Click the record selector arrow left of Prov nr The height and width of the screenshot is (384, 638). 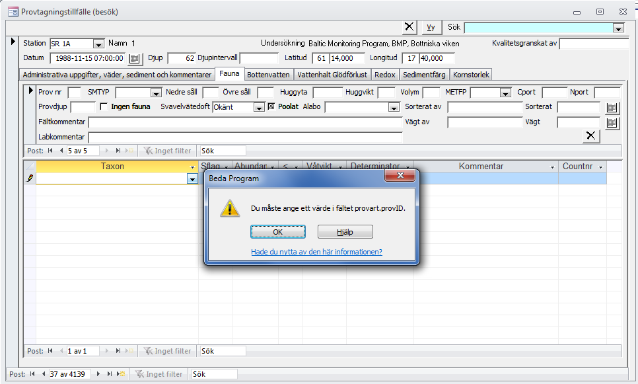tap(30, 91)
